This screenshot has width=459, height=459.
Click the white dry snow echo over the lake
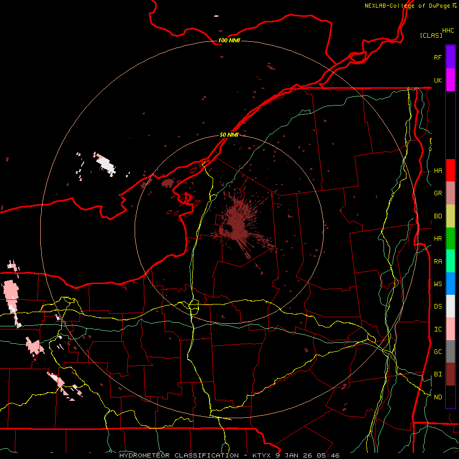click(x=105, y=164)
